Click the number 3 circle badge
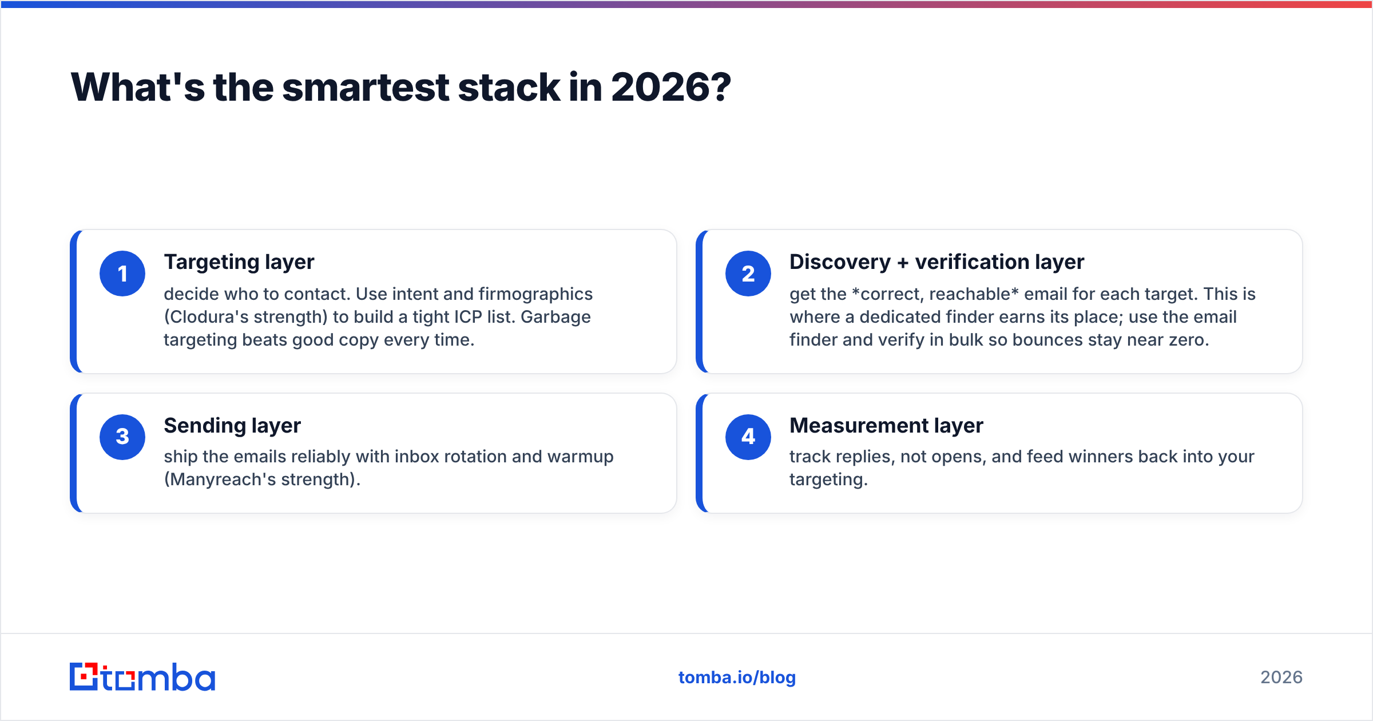This screenshot has height=721, width=1373. pyautogui.click(x=122, y=437)
